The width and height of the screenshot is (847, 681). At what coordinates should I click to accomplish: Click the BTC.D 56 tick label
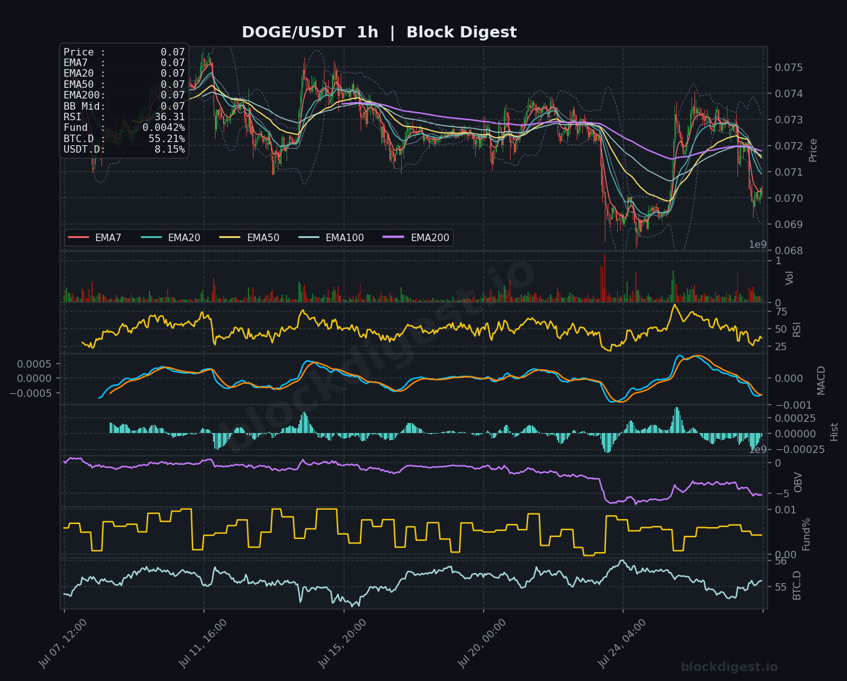pyautogui.click(x=780, y=561)
